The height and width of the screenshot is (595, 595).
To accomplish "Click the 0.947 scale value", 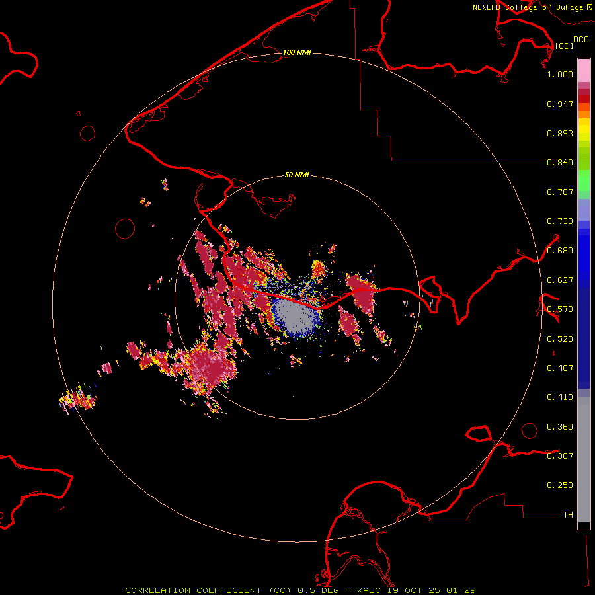I will (560, 104).
